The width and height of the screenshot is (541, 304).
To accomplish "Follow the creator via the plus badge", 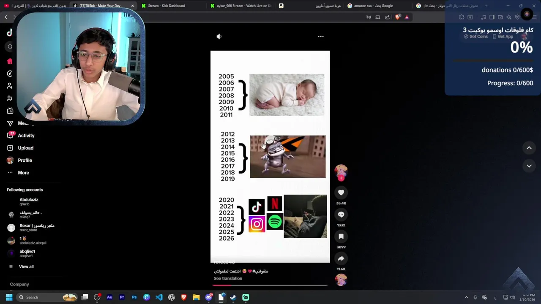I will click(x=341, y=178).
